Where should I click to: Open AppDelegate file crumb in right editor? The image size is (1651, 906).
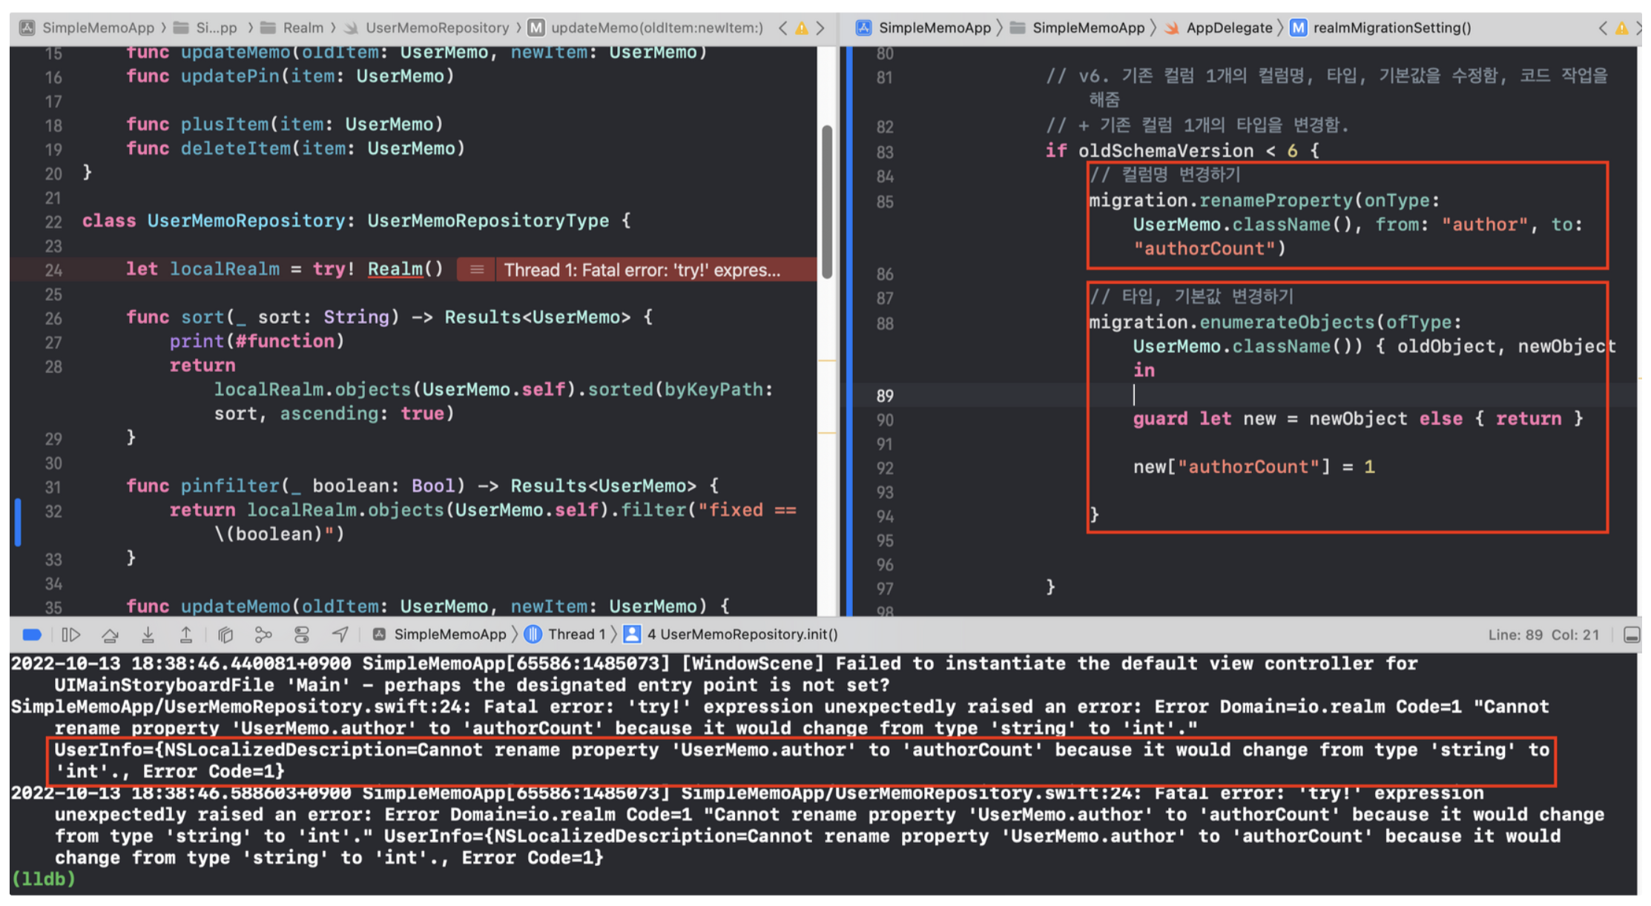(1219, 28)
